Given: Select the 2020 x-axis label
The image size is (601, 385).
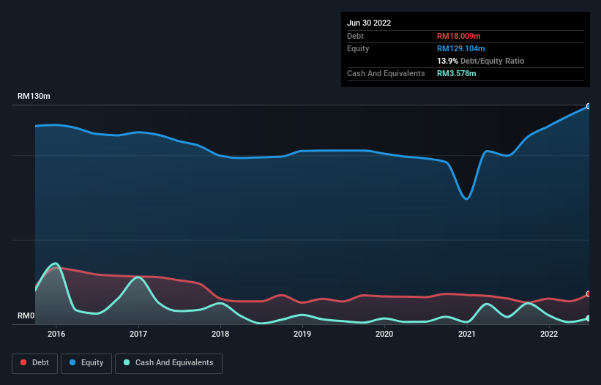Looking at the screenshot, I should [x=384, y=334].
